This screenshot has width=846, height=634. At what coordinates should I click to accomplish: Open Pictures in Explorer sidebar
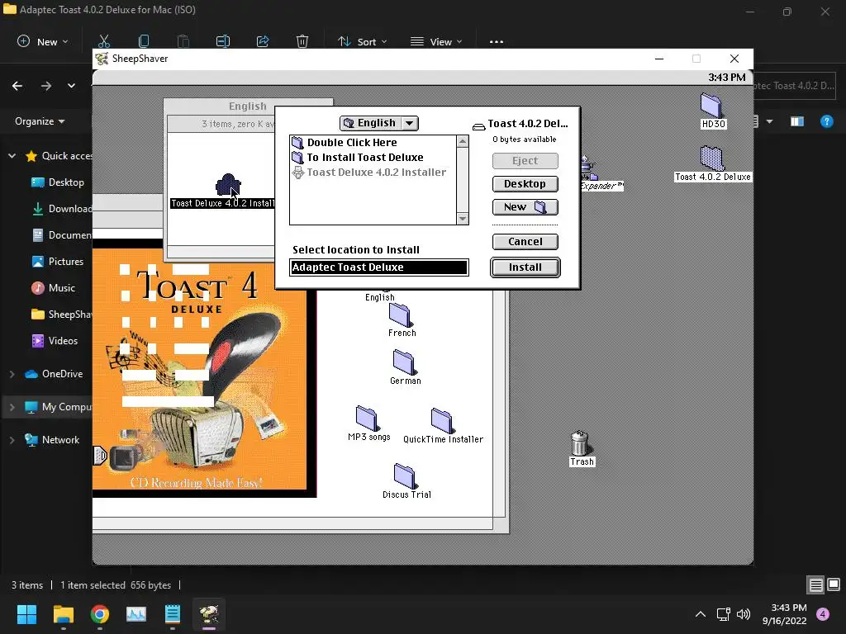click(x=58, y=262)
